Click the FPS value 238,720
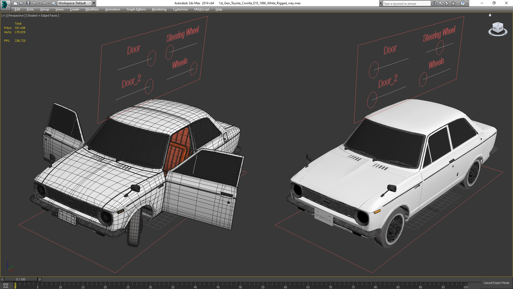Screen dimensions: 513x289 click(x=20, y=41)
